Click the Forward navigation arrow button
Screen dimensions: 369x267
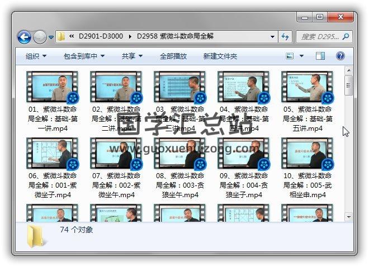coord(40,37)
